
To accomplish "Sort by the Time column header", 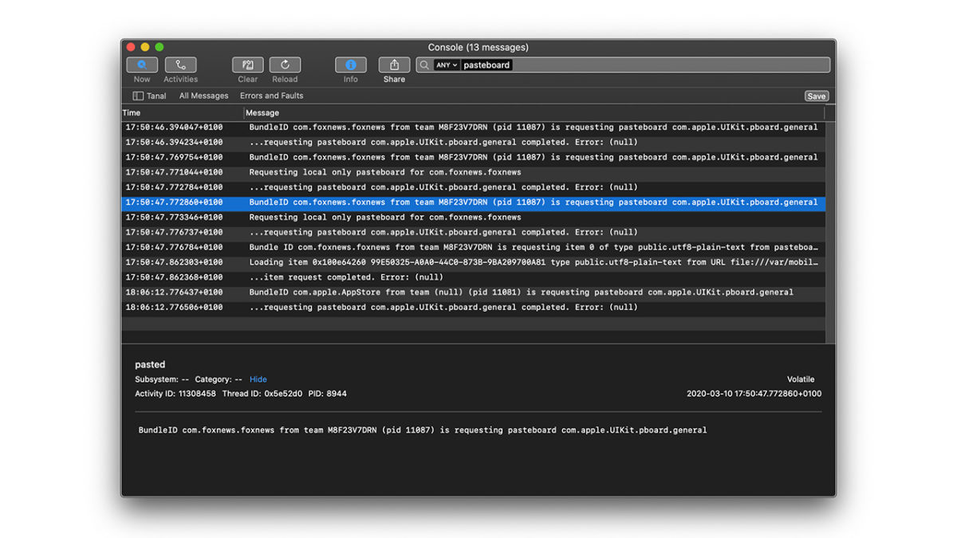I will pyautogui.click(x=132, y=112).
